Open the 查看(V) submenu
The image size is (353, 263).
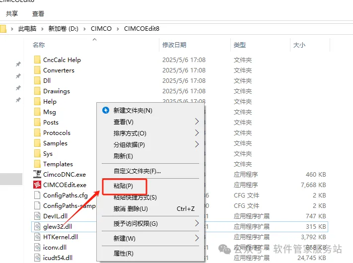[150, 122]
